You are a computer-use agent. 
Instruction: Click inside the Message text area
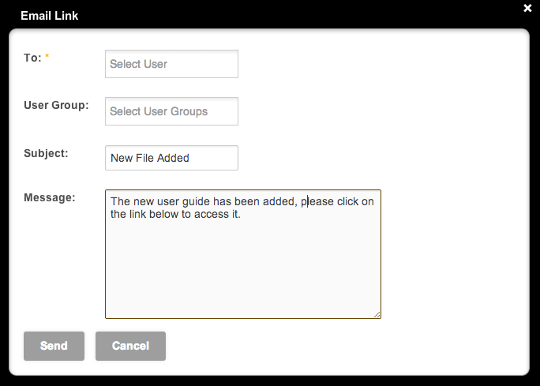click(243, 254)
